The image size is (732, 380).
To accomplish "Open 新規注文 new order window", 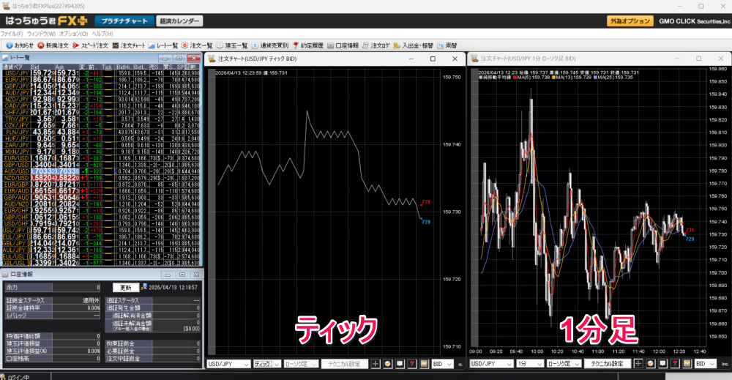I will pos(53,45).
